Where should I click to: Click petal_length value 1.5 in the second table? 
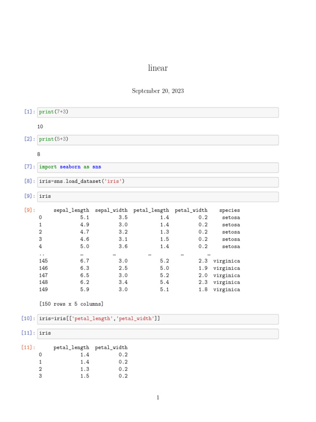click(x=85, y=376)
